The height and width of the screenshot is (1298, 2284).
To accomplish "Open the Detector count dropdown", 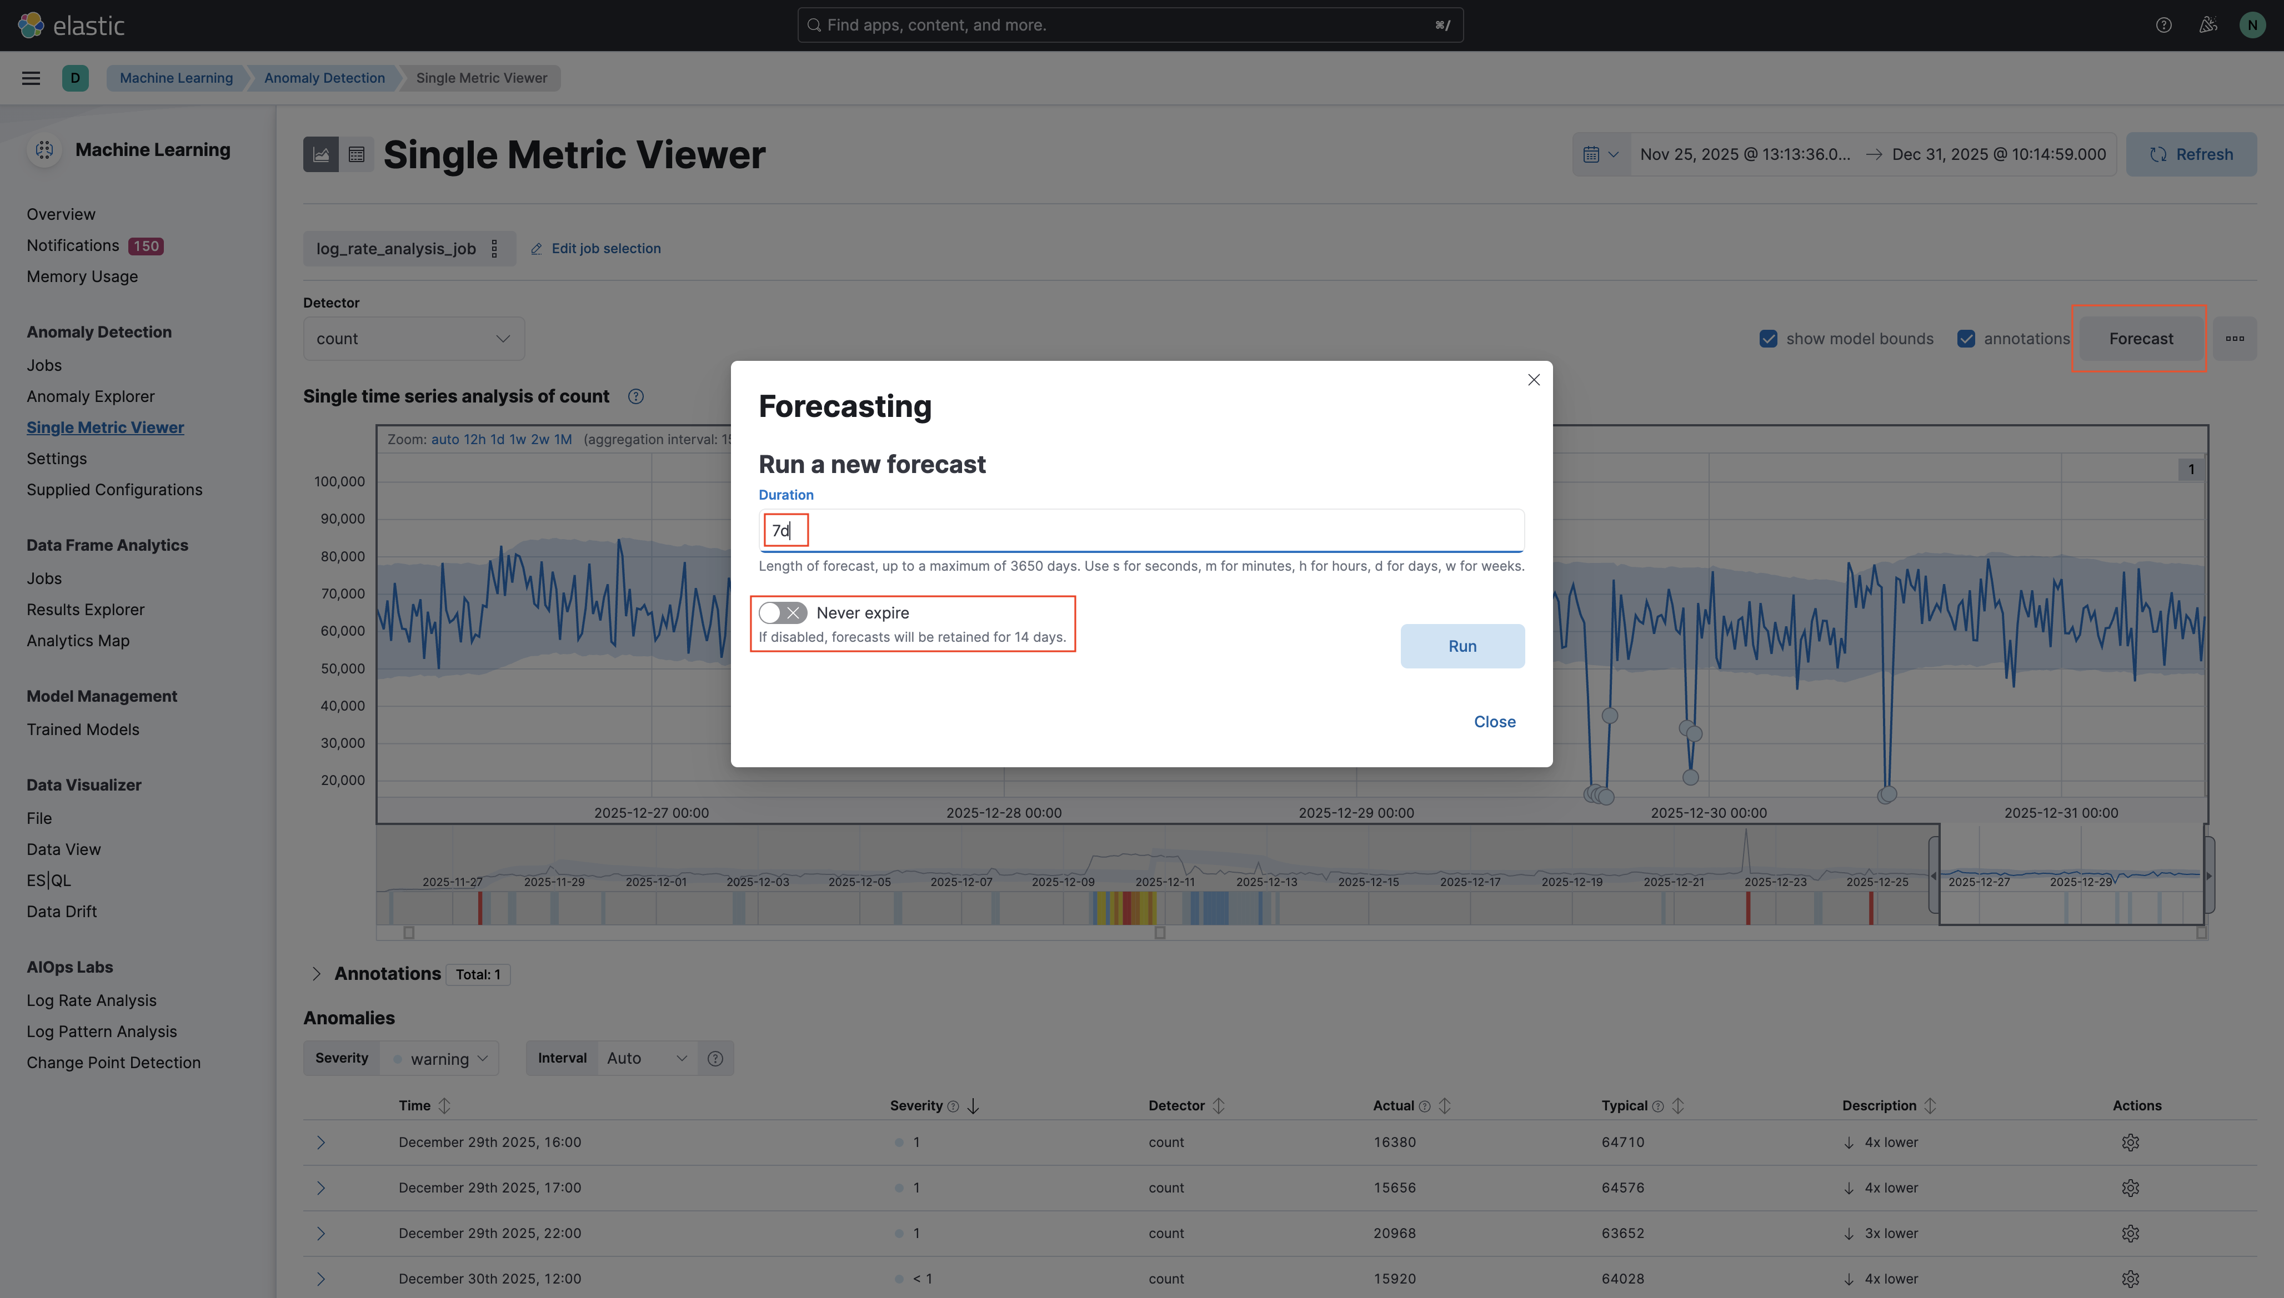I will coord(414,339).
